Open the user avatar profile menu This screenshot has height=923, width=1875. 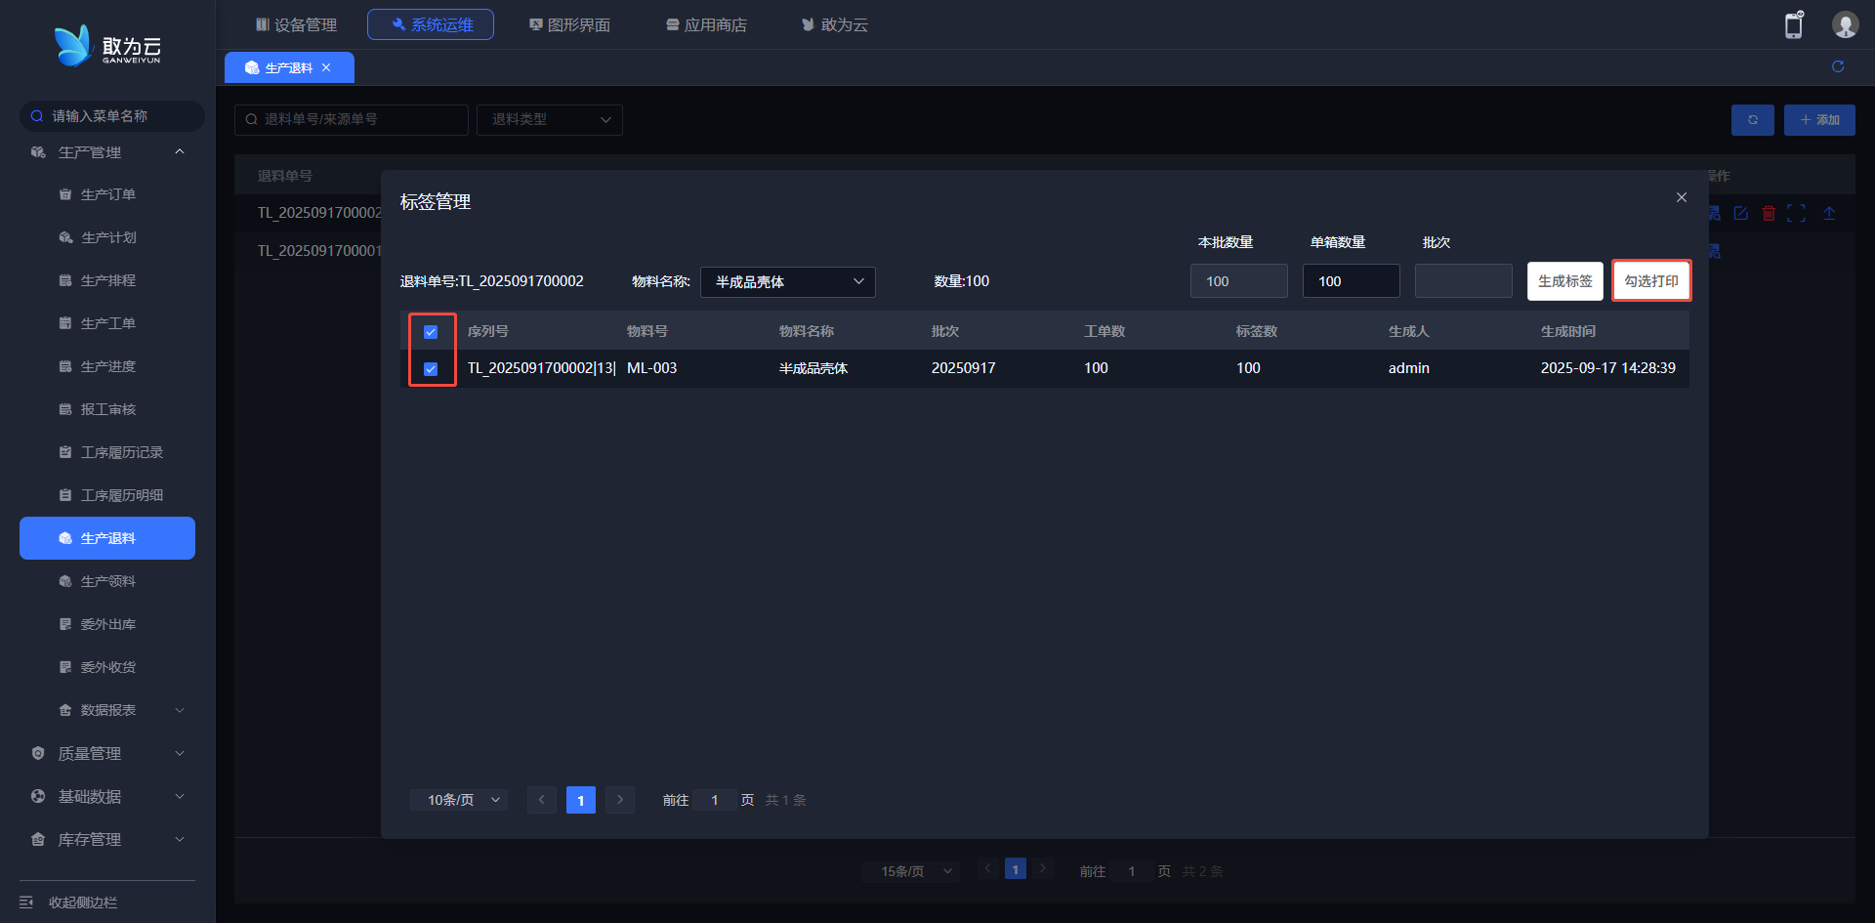[x=1845, y=25]
